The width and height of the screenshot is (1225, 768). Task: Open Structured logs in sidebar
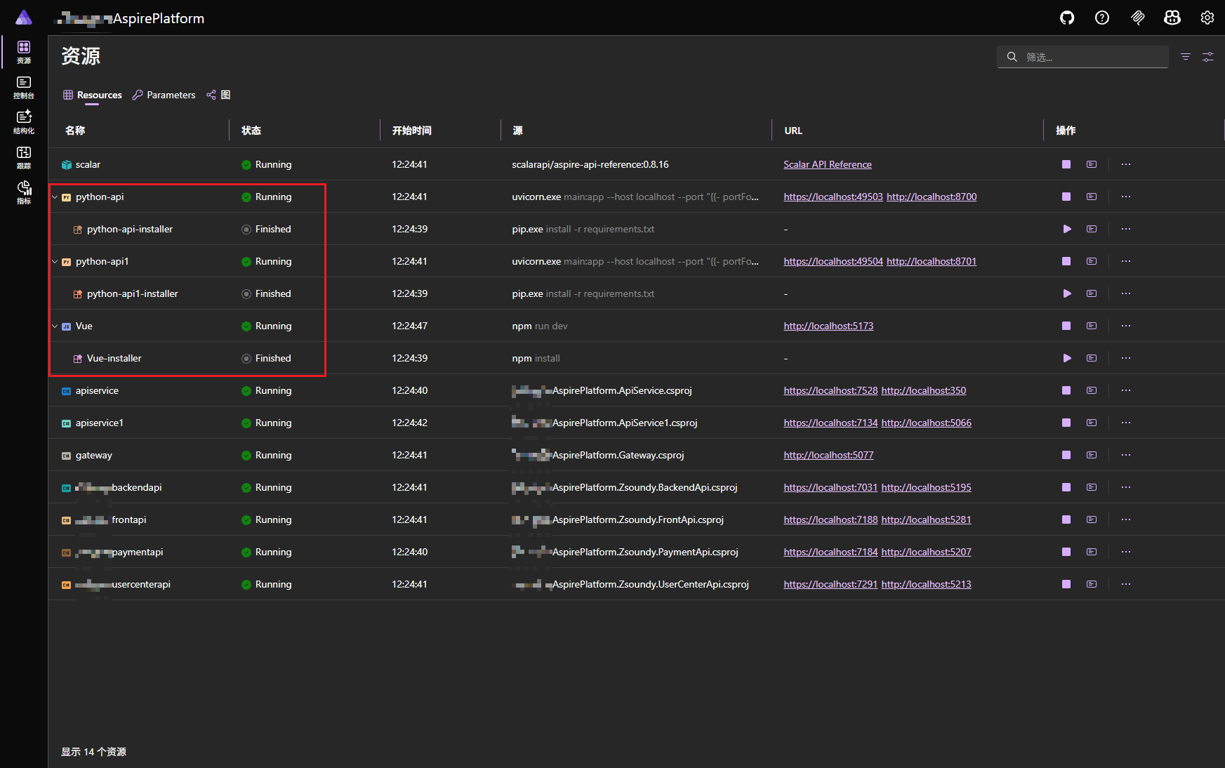tap(24, 122)
